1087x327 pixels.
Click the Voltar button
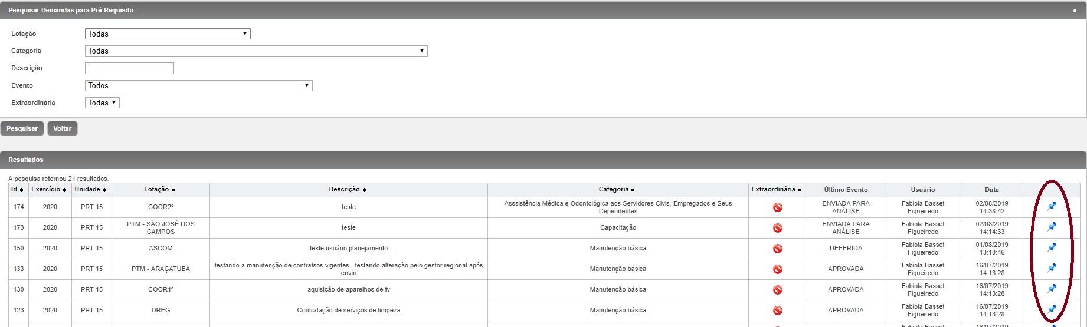pos(63,128)
